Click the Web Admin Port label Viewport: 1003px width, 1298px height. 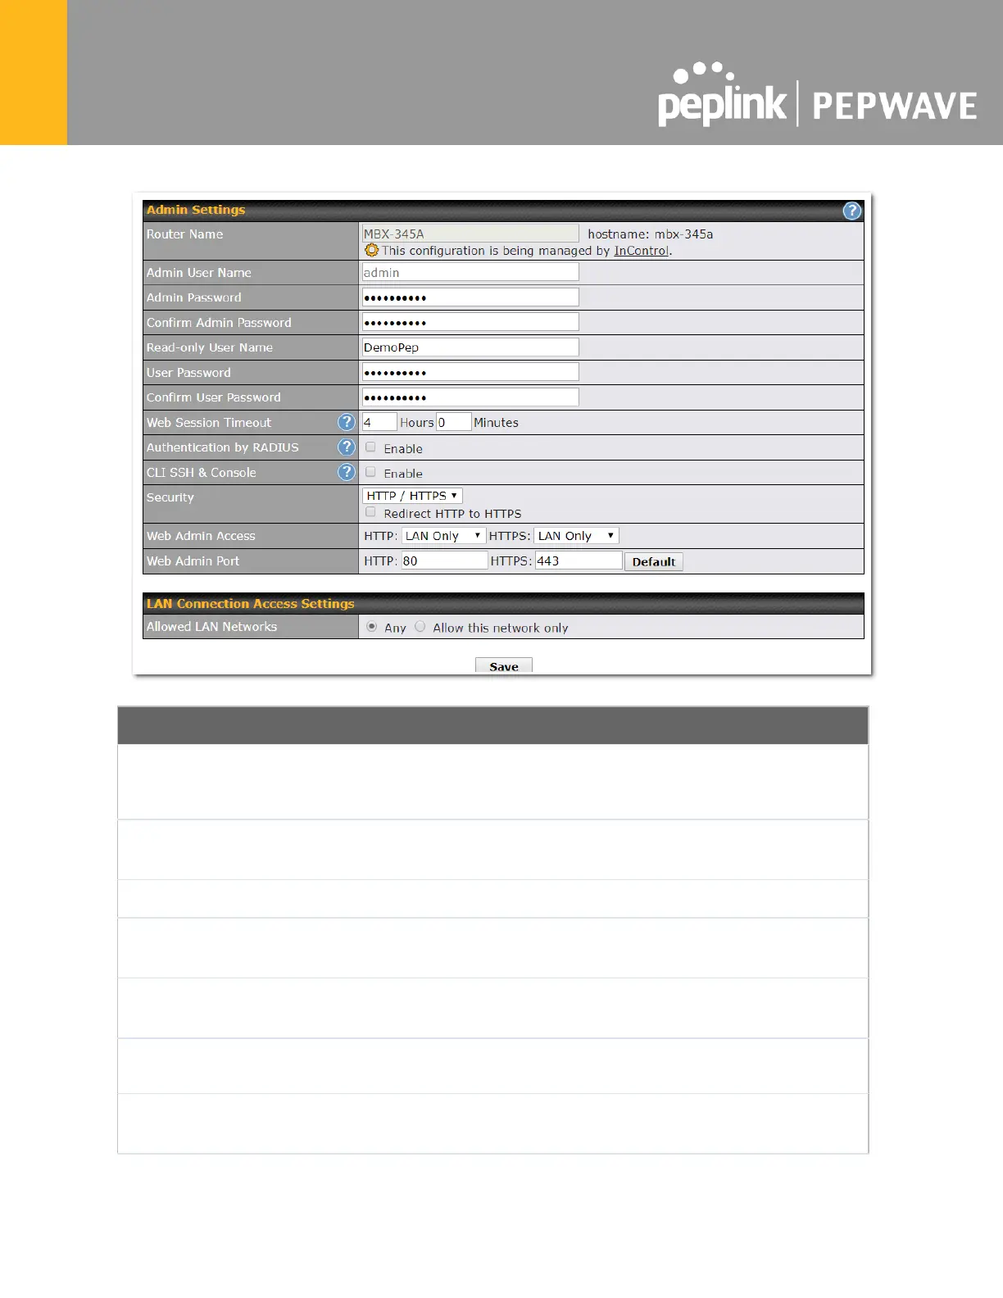tap(193, 561)
